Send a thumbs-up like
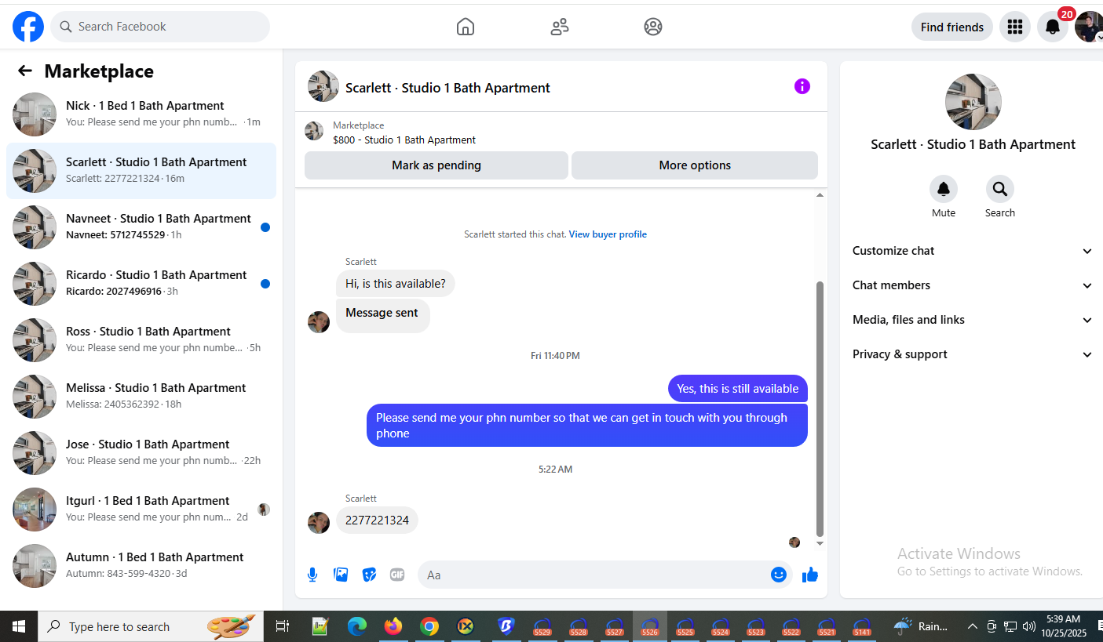Viewport: 1103px width, 642px height. tap(810, 575)
